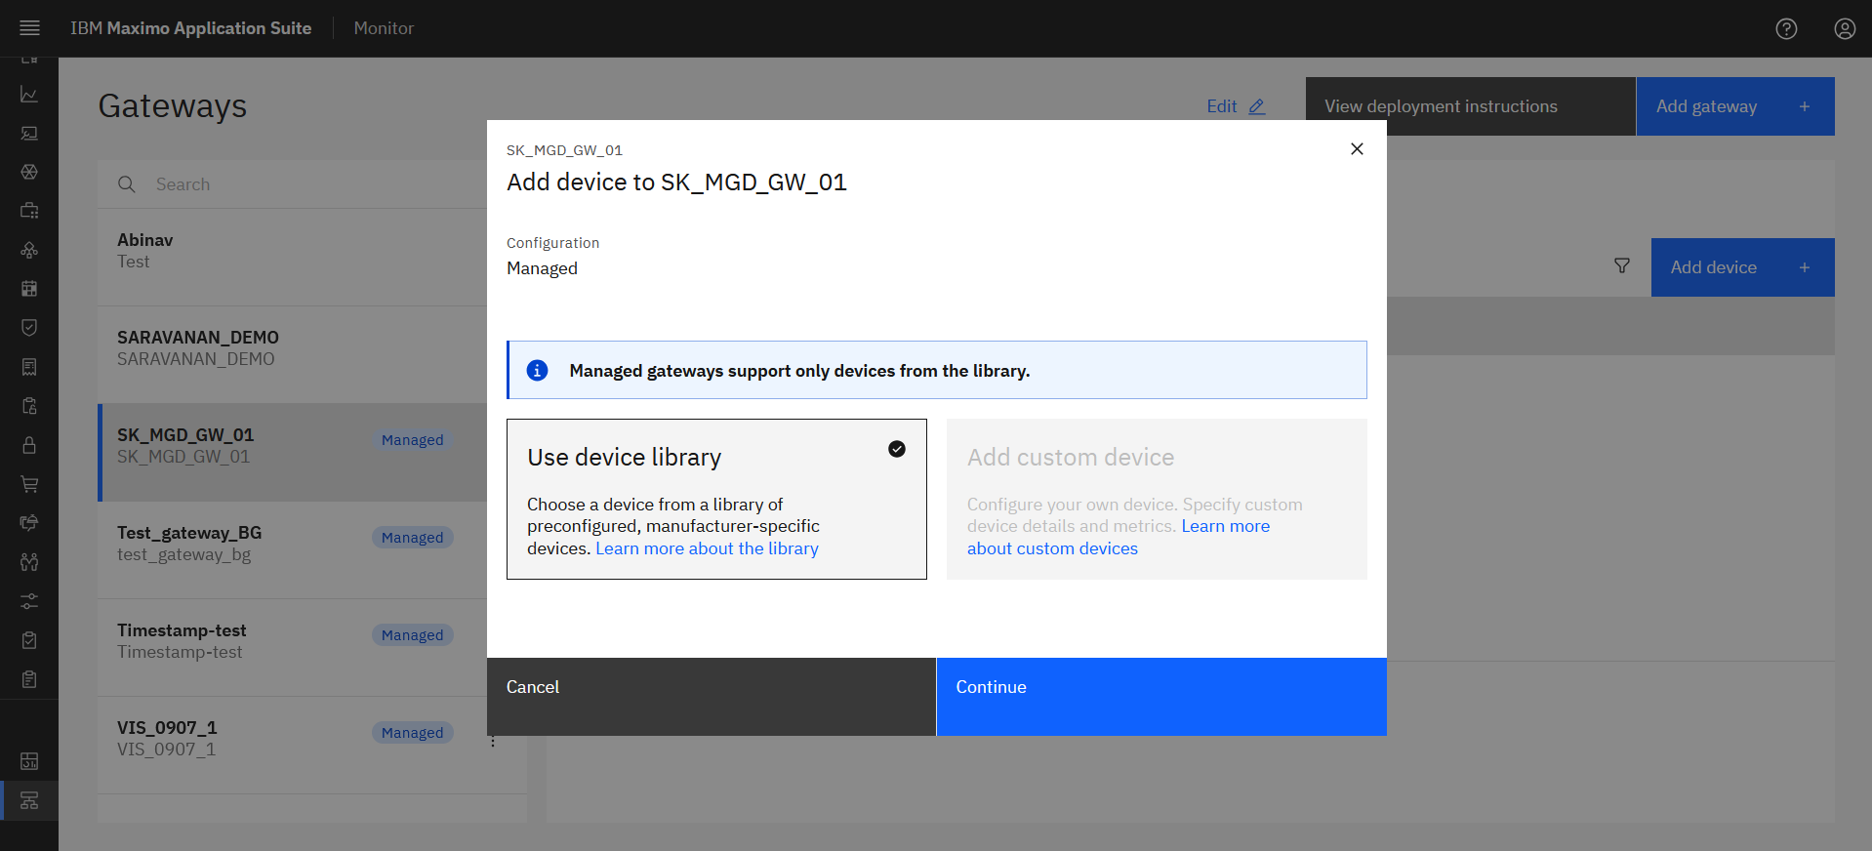
Task: Click the padlock sidebar icon
Action: pyautogui.click(x=29, y=445)
